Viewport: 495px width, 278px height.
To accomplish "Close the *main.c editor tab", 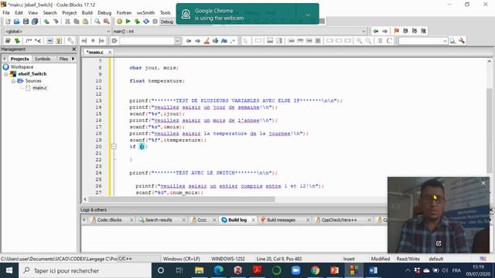I will coord(110,53).
